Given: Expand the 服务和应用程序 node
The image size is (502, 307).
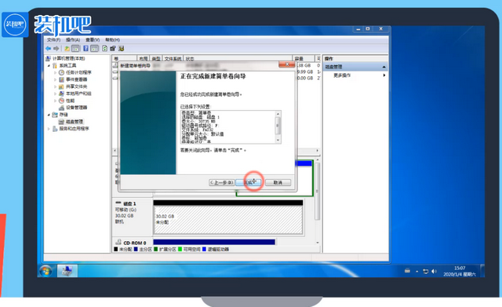Looking at the screenshot, I should point(49,129).
